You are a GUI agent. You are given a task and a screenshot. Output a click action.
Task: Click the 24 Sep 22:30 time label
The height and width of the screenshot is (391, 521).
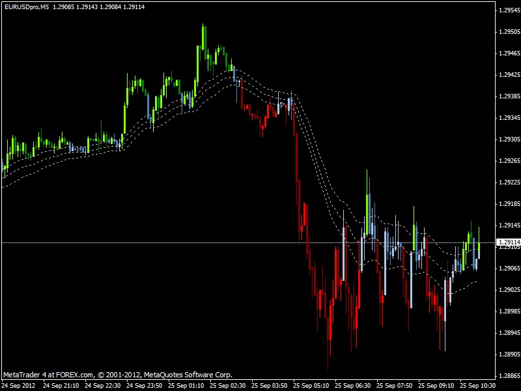coord(103,386)
